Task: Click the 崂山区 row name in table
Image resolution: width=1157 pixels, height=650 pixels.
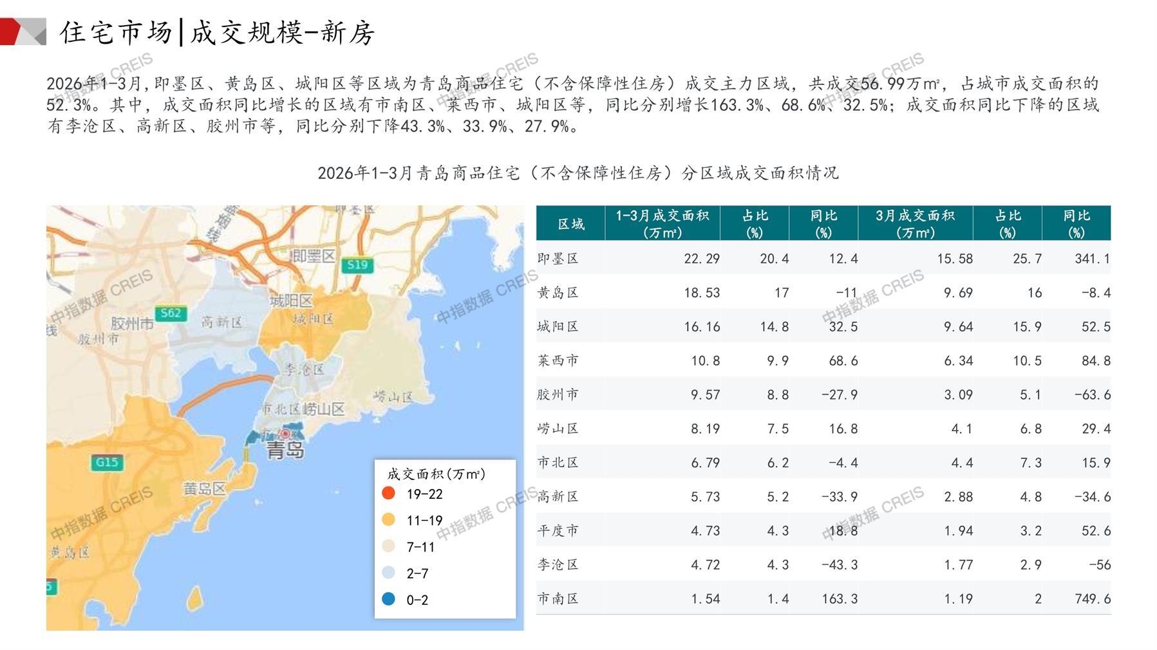Action: tap(558, 429)
